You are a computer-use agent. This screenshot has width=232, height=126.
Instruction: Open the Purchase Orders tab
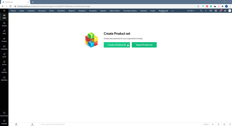point(130,11)
